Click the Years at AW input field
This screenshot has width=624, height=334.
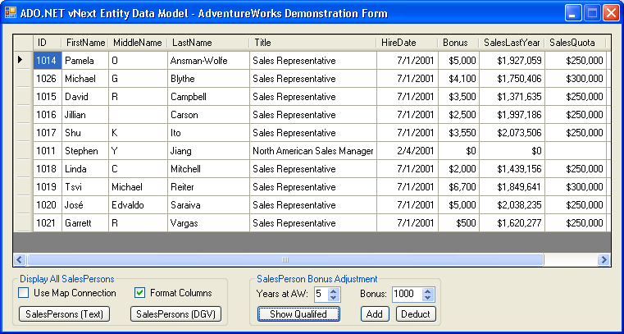(x=321, y=294)
